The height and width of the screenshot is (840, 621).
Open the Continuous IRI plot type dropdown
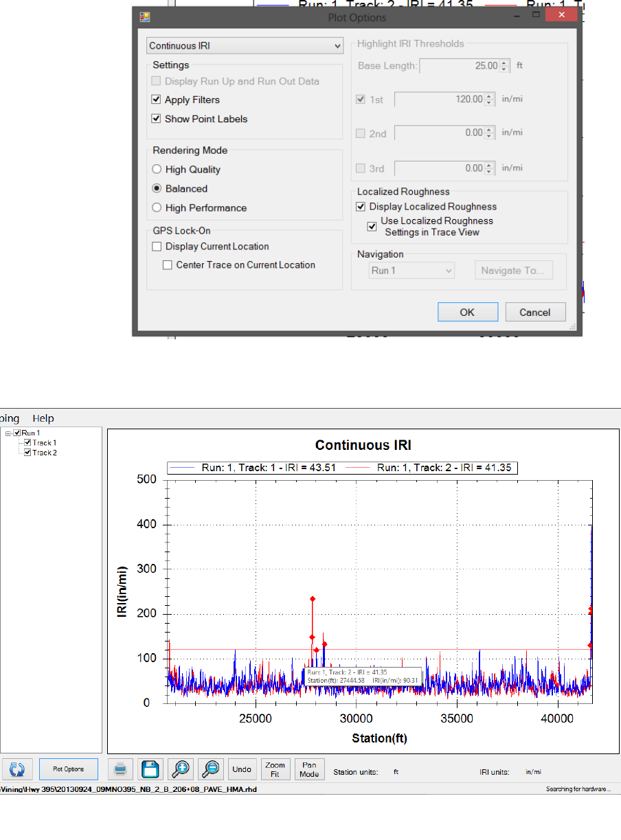245,46
